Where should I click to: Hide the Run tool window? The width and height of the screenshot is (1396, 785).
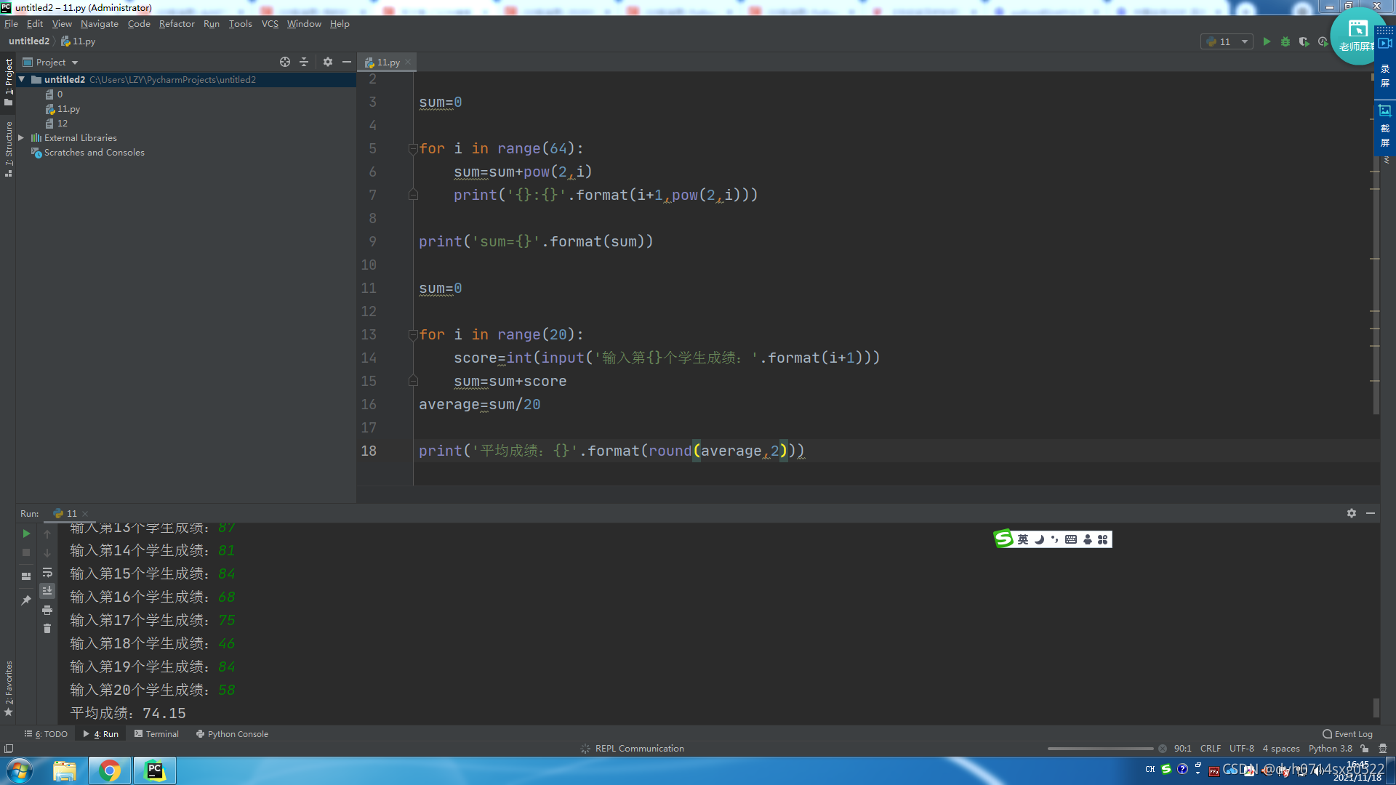click(x=1371, y=513)
